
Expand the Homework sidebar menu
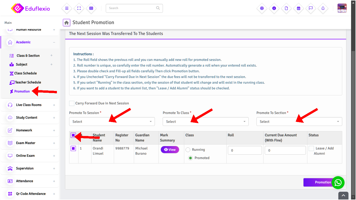(24, 130)
